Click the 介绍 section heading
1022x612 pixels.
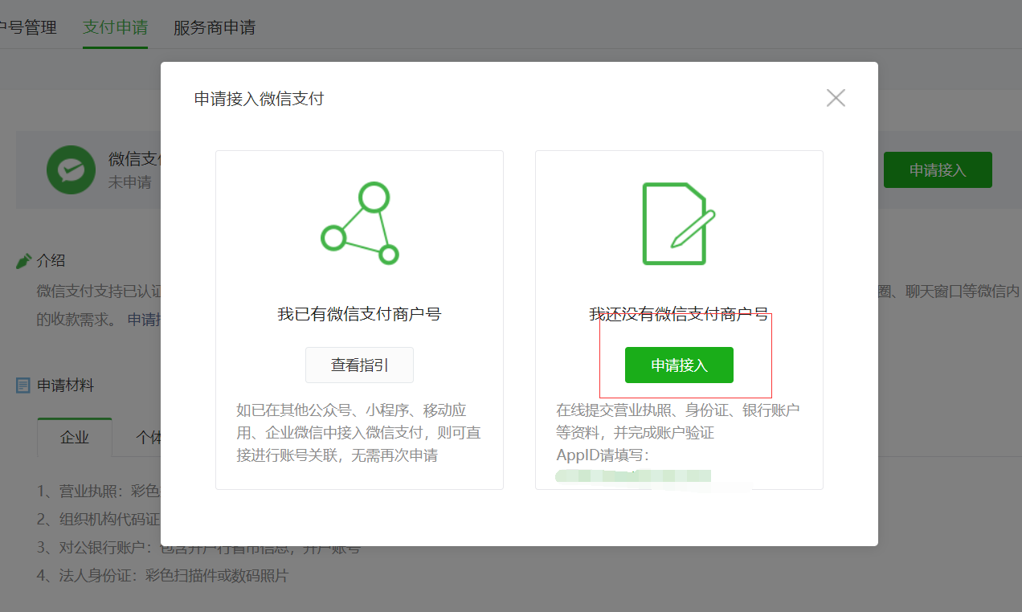click(51, 261)
